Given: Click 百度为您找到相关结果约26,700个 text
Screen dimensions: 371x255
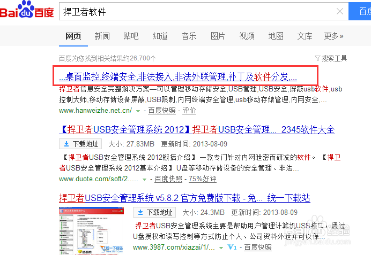Looking at the screenshot, I should [107, 58].
